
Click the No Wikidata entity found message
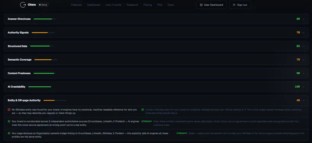(x=74, y=111)
